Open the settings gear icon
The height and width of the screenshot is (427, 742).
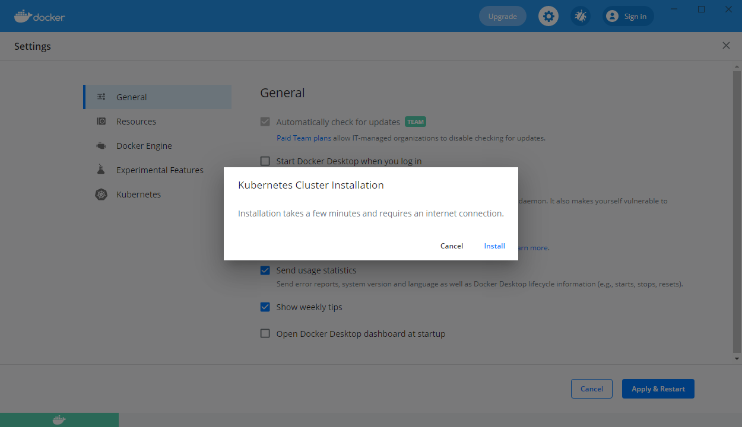click(548, 16)
